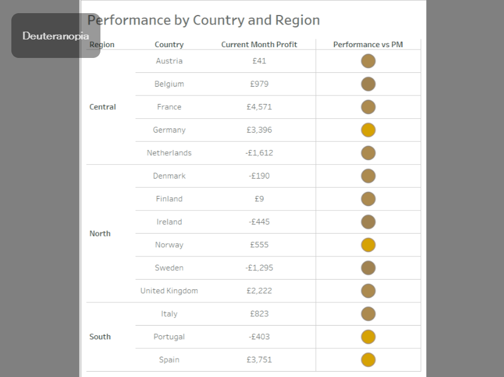This screenshot has height=377, width=504.
Task: Click the Deuteranopia overlay label
Action: [56, 36]
